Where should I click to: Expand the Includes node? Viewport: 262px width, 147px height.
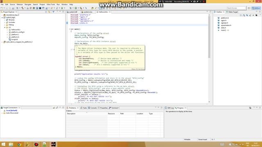tap(5, 22)
